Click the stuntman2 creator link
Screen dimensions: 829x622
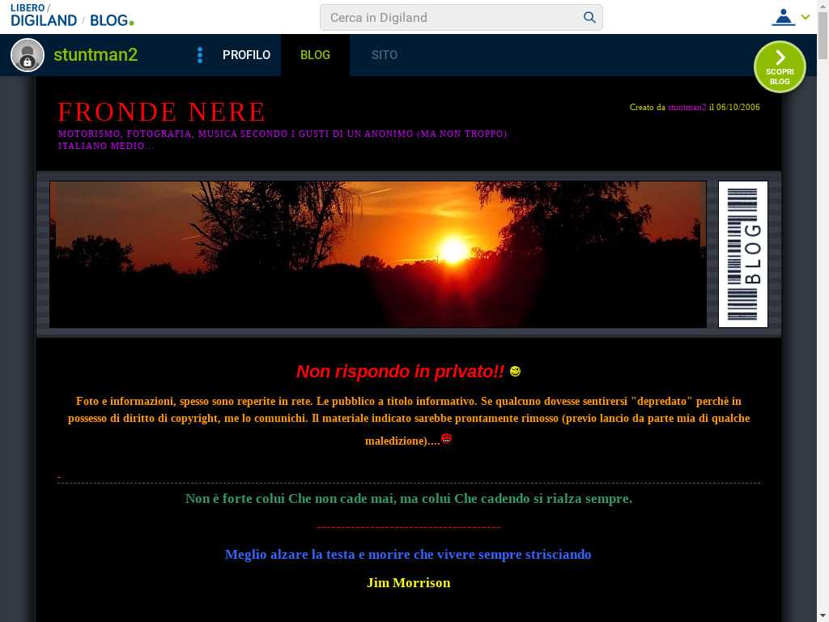pos(687,107)
